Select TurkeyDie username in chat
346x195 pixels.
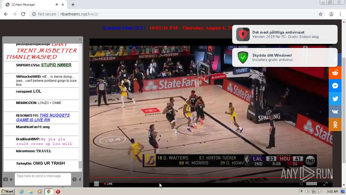pyautogui.click(x=24, y=164)
